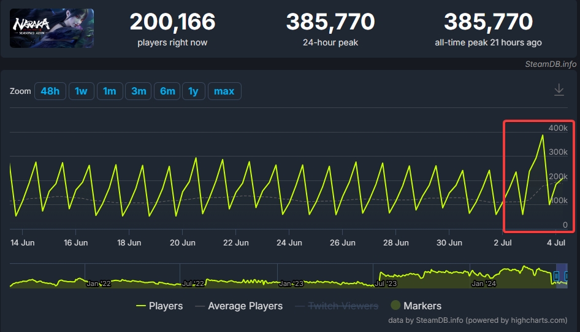Screen dimensions: 580x332
Task: Enable the Twitch Viewers series
Action: coord(337,306)
